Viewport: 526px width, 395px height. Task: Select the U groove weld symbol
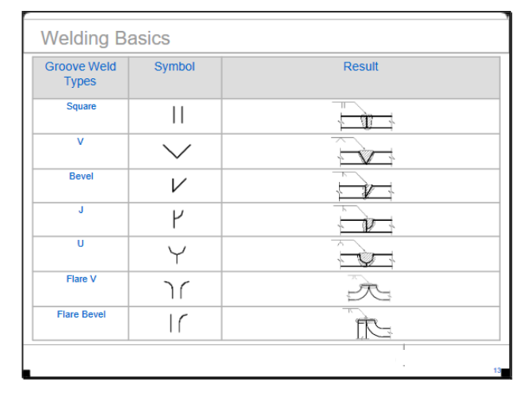177,255
